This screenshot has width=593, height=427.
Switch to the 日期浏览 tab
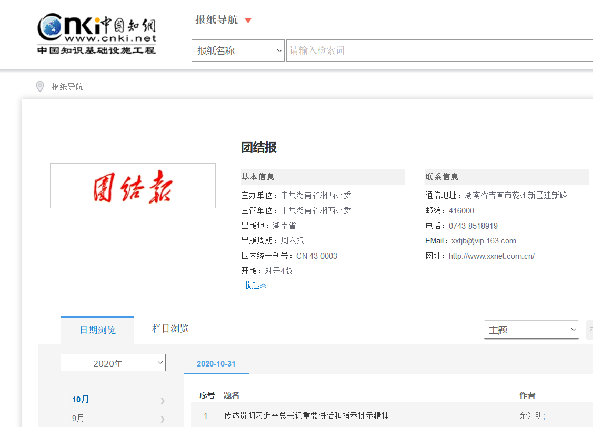click(x=97, y=330)
